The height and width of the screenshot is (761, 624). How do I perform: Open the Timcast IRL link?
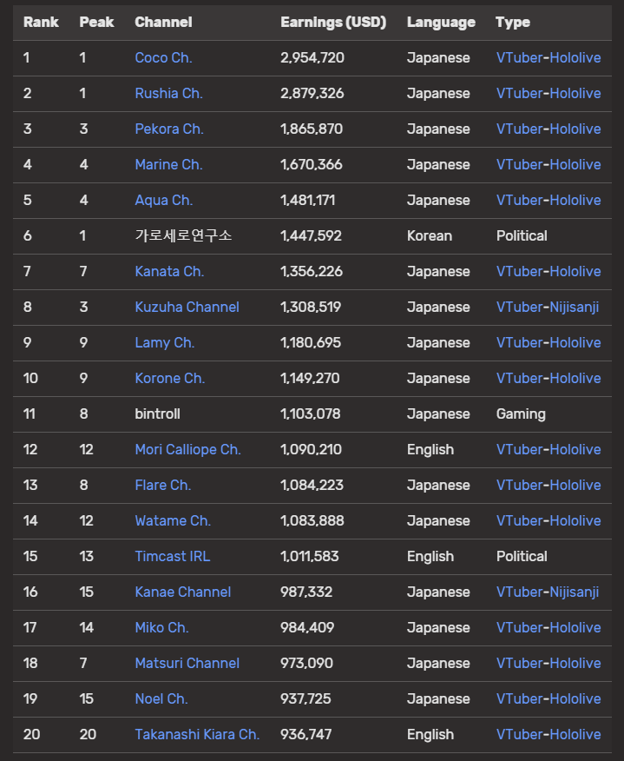tap(173, 556)
